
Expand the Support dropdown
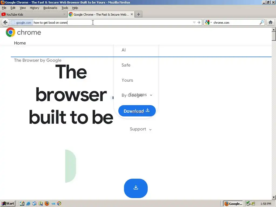click(x=141, y=129)
